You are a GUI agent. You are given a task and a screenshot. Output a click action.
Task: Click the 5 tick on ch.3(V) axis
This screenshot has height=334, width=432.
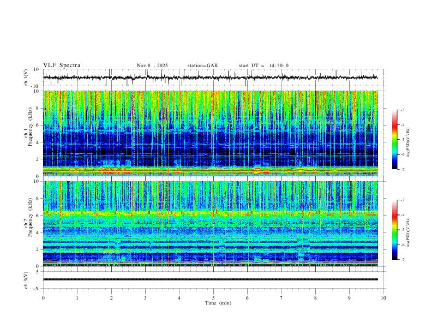(x=38, y=272)
